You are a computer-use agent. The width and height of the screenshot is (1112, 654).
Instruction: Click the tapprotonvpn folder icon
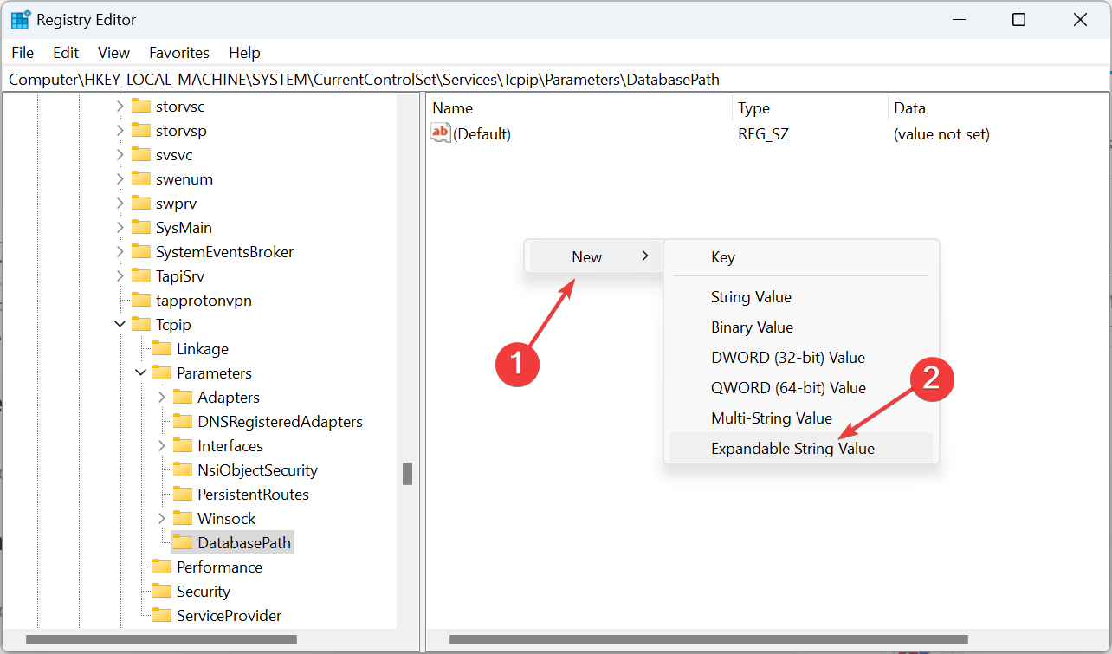click(x=141, y=301)
